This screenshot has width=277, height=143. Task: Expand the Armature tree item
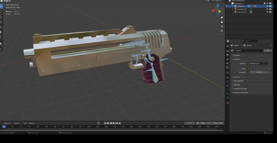(x=232, y=6)
